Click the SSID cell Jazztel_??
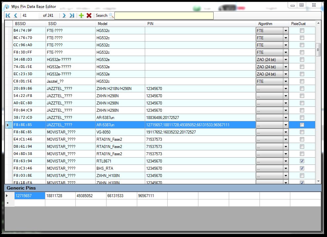 point(70,81)
